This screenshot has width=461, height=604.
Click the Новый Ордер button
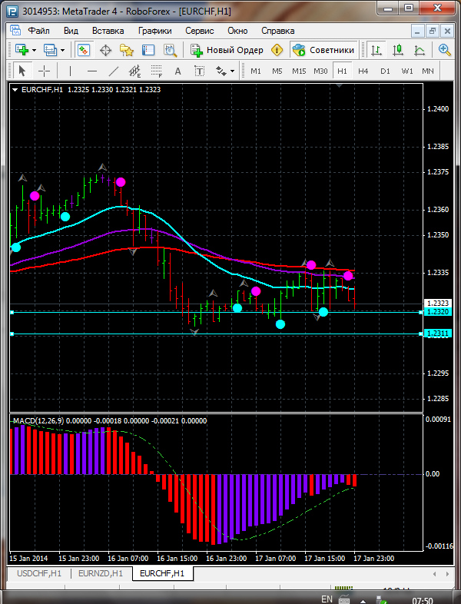point(227,50)
